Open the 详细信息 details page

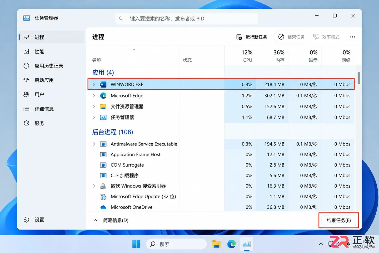pyautogui.click(x=51, y=109)
